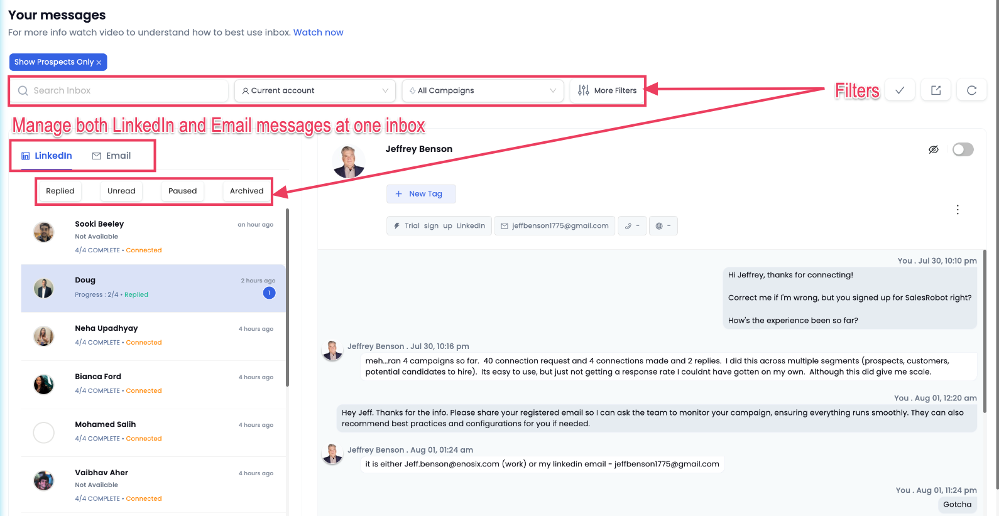The height and width of the screenshot is (516, 999).
Task: Click Bianca Ford's avatar
Action: pyautogui.click(x=43, y=384)
